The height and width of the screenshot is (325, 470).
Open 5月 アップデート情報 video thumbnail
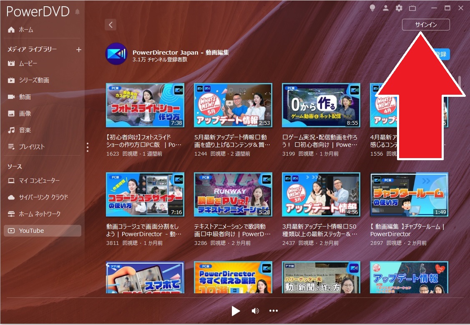click(x=233, y=105)
